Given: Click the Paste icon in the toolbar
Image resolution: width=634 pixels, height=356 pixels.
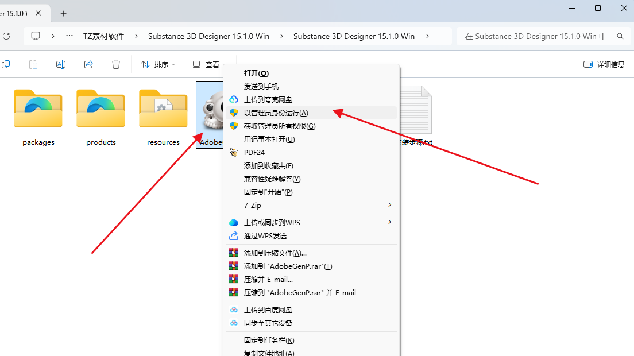Looking at the screenshot, I should pyautogui.click(x=33, y=64).
